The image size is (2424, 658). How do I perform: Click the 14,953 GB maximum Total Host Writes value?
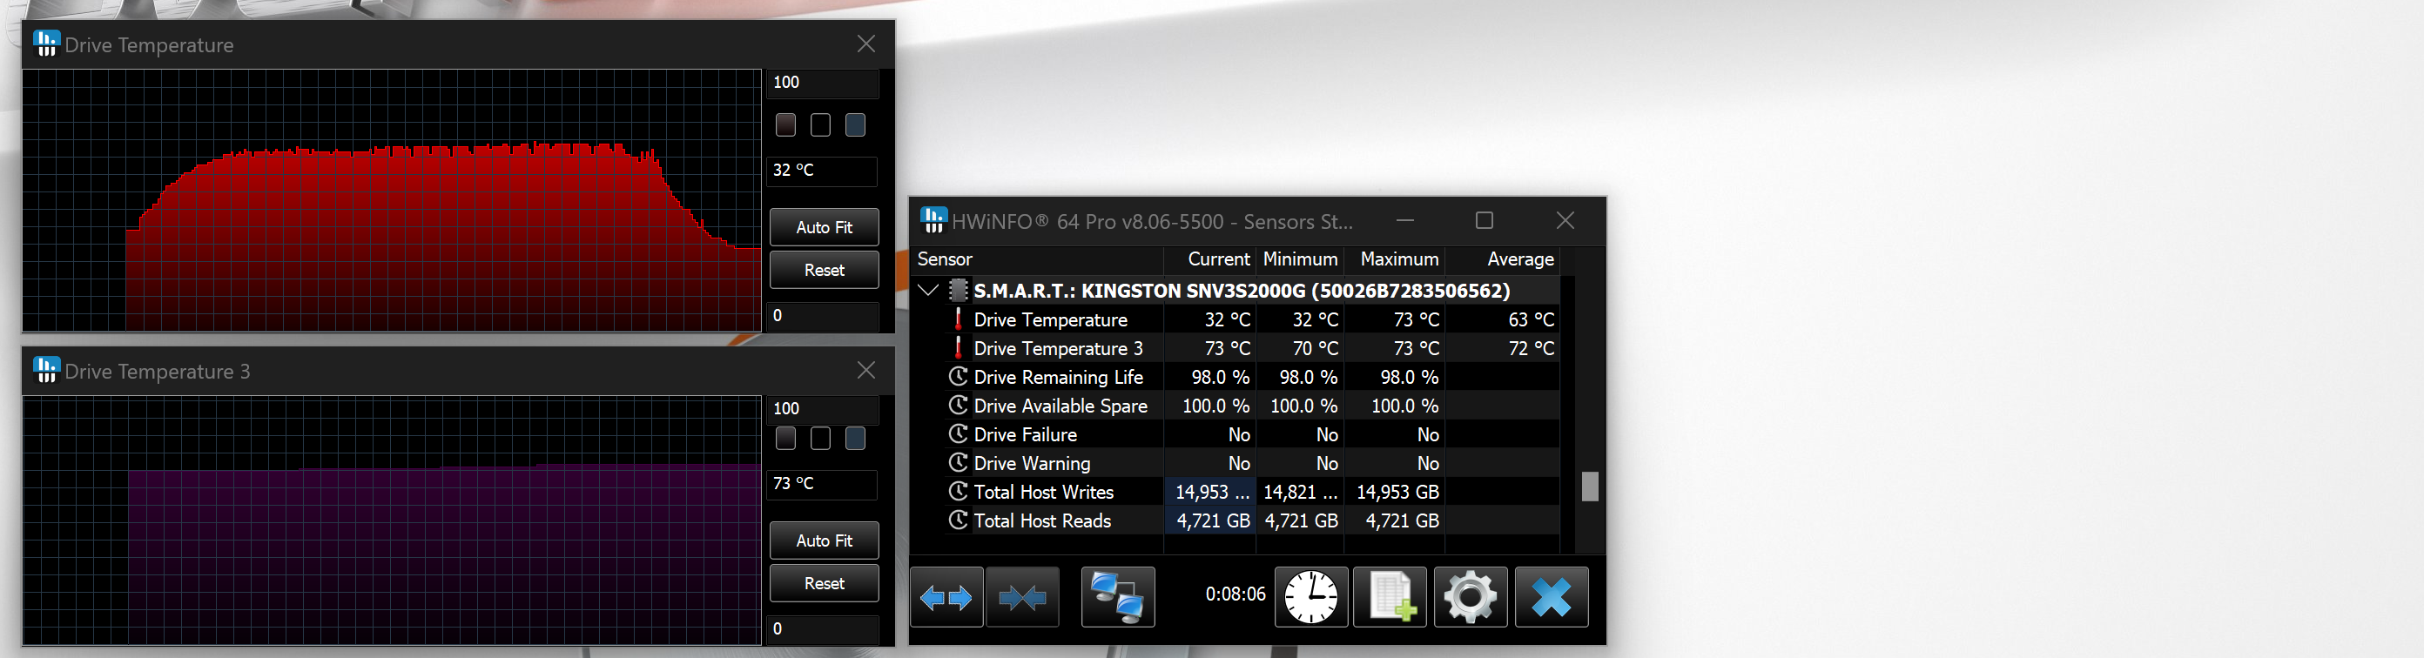[x=1397, y=492]
